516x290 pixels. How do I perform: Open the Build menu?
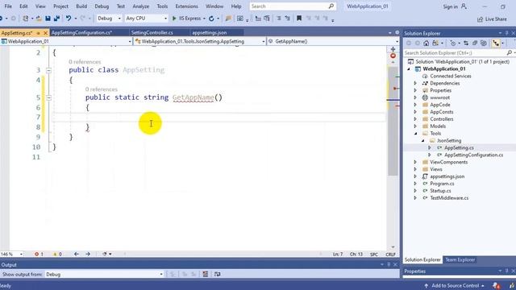coord(81,6)
